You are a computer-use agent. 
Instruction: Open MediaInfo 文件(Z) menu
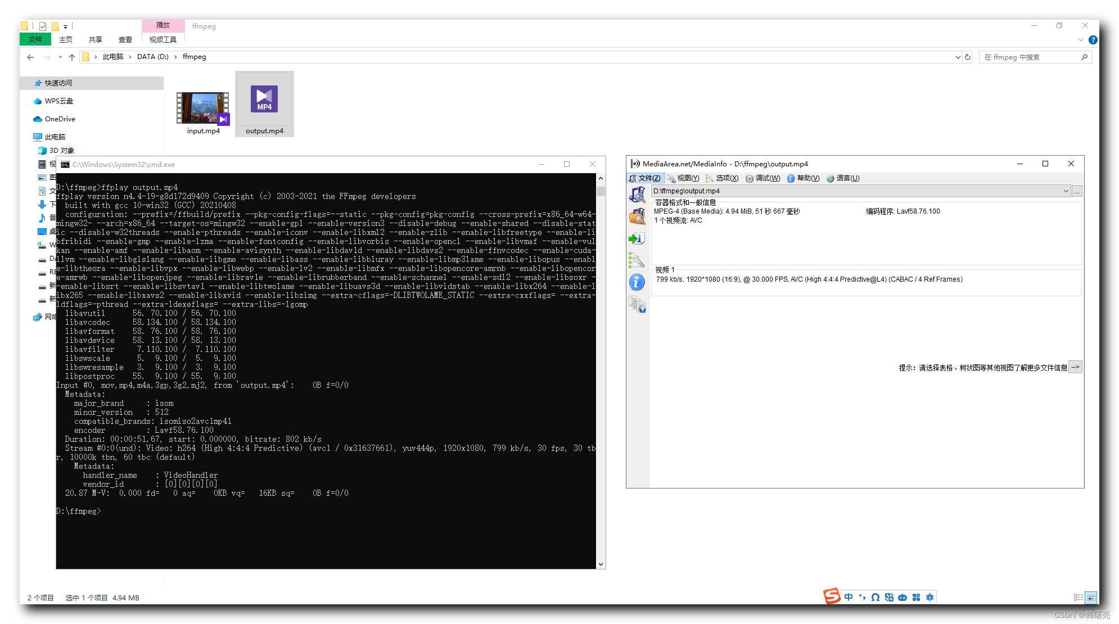[x=645, y=178]
